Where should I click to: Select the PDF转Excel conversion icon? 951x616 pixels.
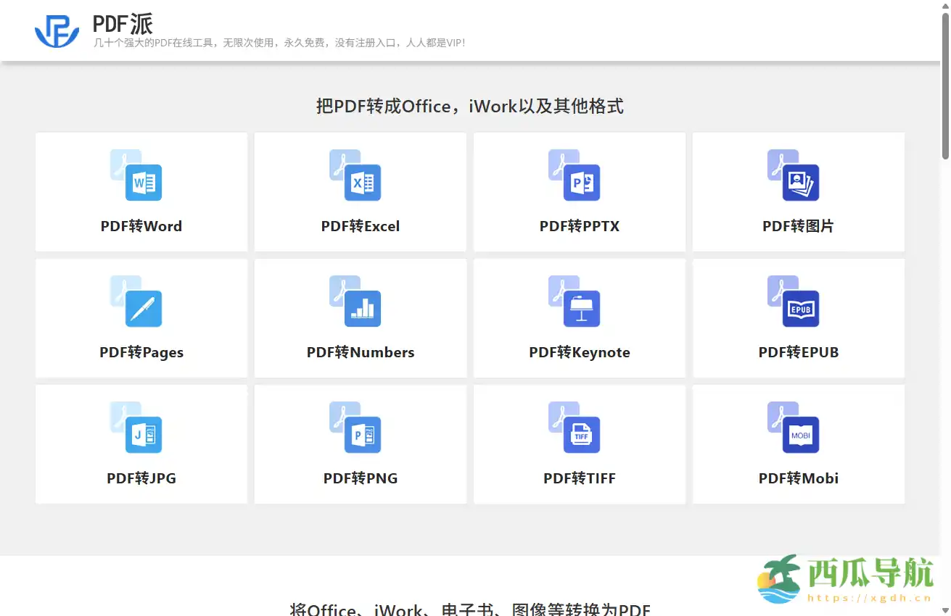click(x=361, y=175)
